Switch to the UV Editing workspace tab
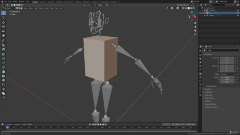The image size is (240, 135). 59,2
